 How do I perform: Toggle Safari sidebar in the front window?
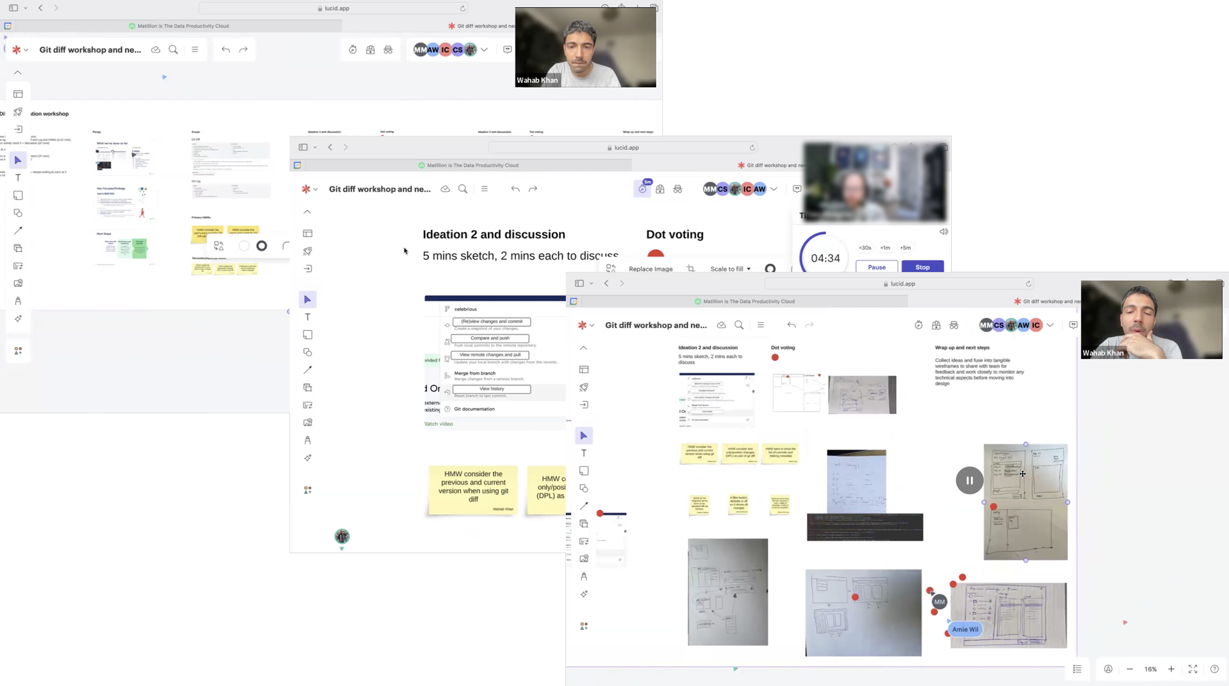point(579,284)
